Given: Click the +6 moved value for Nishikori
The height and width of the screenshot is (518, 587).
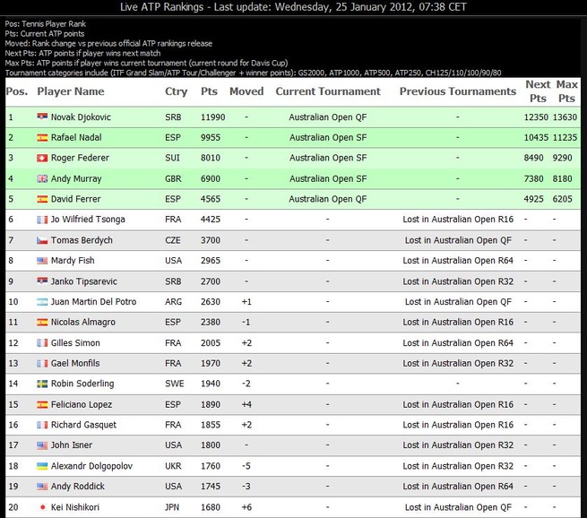Looking at the screenshot, I should point(246,507).
